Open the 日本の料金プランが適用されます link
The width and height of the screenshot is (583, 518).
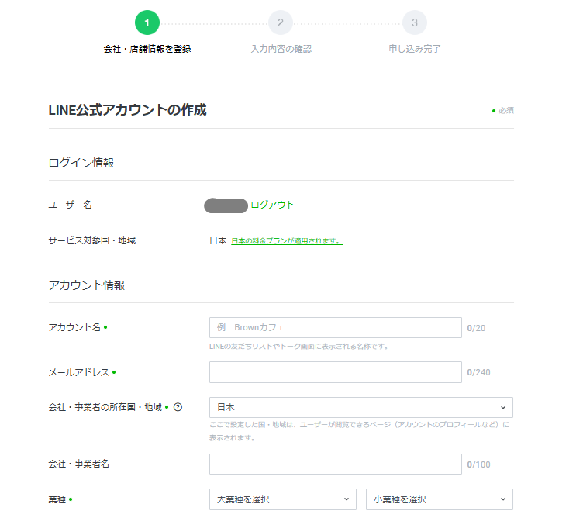(287, 241)
